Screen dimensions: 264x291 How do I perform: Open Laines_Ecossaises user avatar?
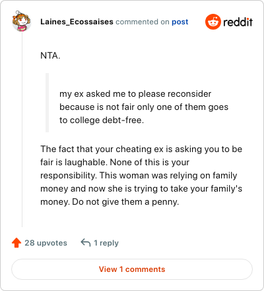[x=21, y=21]
